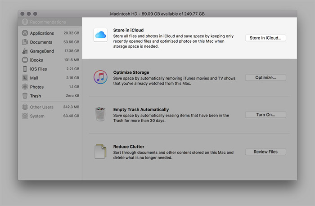Click the iBooks sidebar icon
The height and width of the screenshot is (206, 315).
[25, 60]
